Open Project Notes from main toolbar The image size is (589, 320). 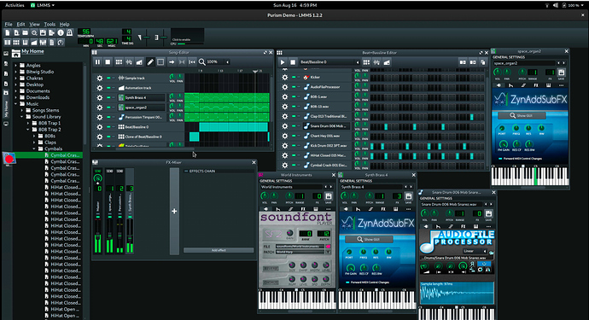click(52, 43)
